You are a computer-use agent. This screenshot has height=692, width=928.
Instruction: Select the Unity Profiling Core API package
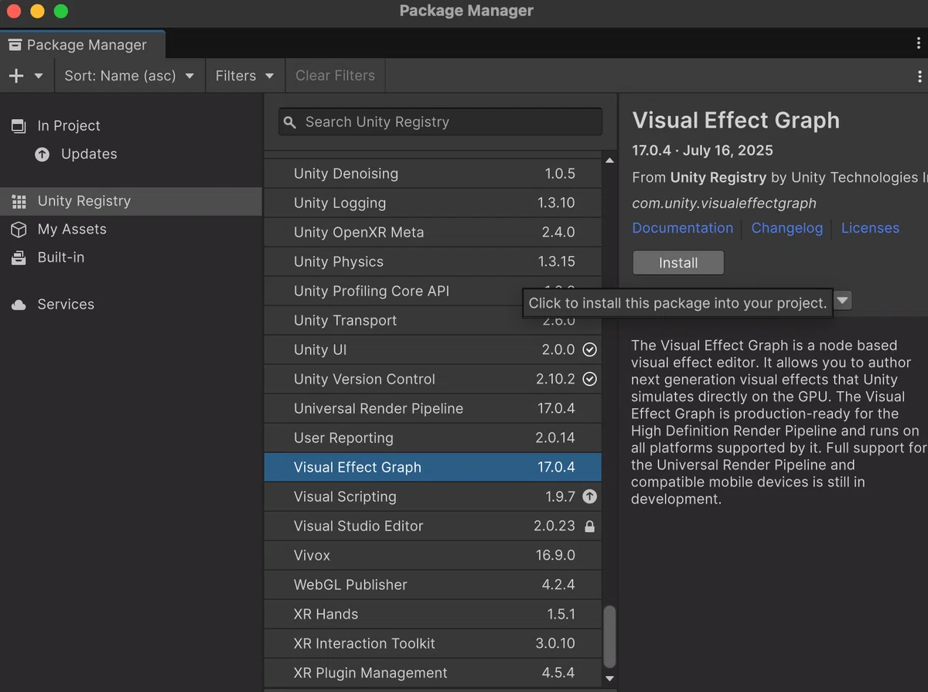(432, 291)
